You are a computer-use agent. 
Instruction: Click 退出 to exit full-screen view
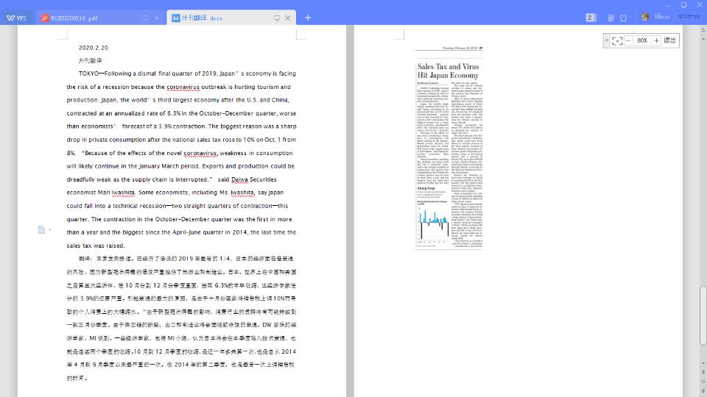(x=669, y=40)
